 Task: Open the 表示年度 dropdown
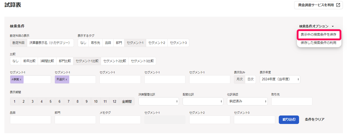(x=280, y=79)
